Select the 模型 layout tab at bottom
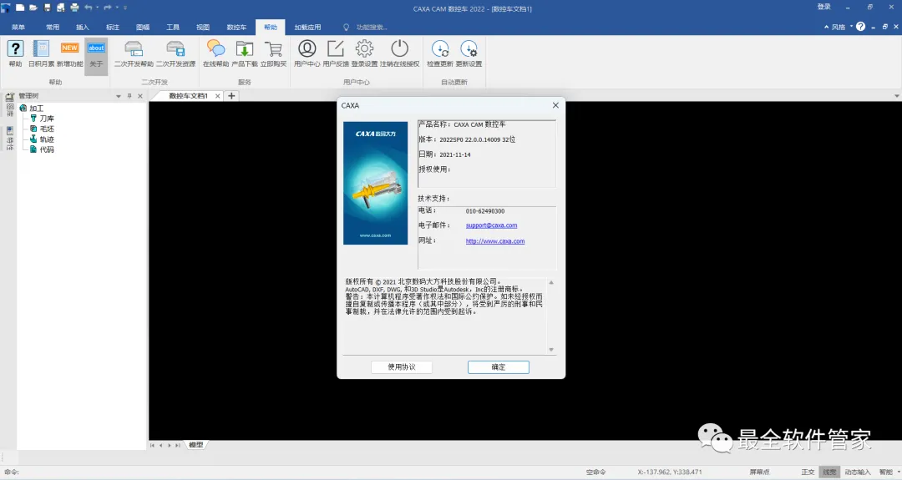Screen dimensions: 902x480 195,445
